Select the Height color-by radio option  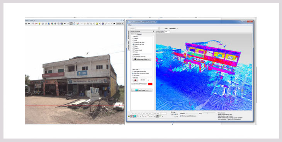point(133,38)
